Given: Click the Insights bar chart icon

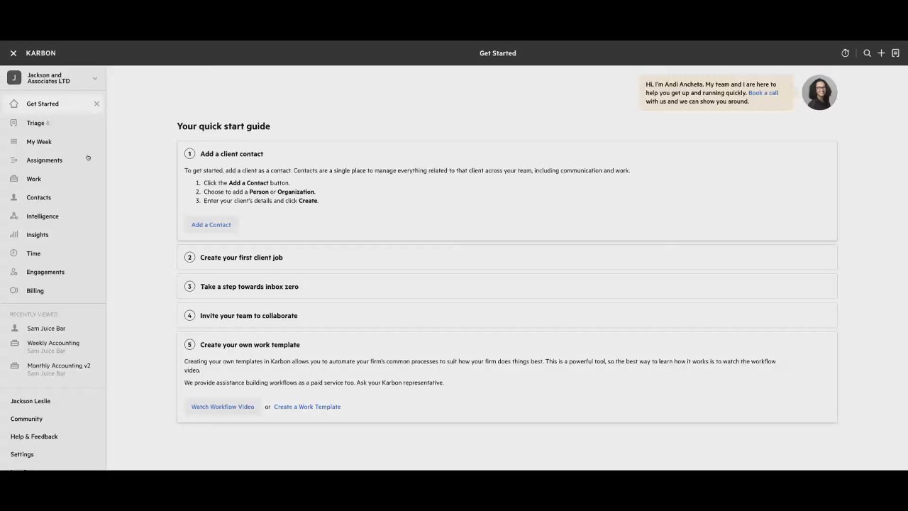Looking at the screenshot, I should [x=13, y=234].
